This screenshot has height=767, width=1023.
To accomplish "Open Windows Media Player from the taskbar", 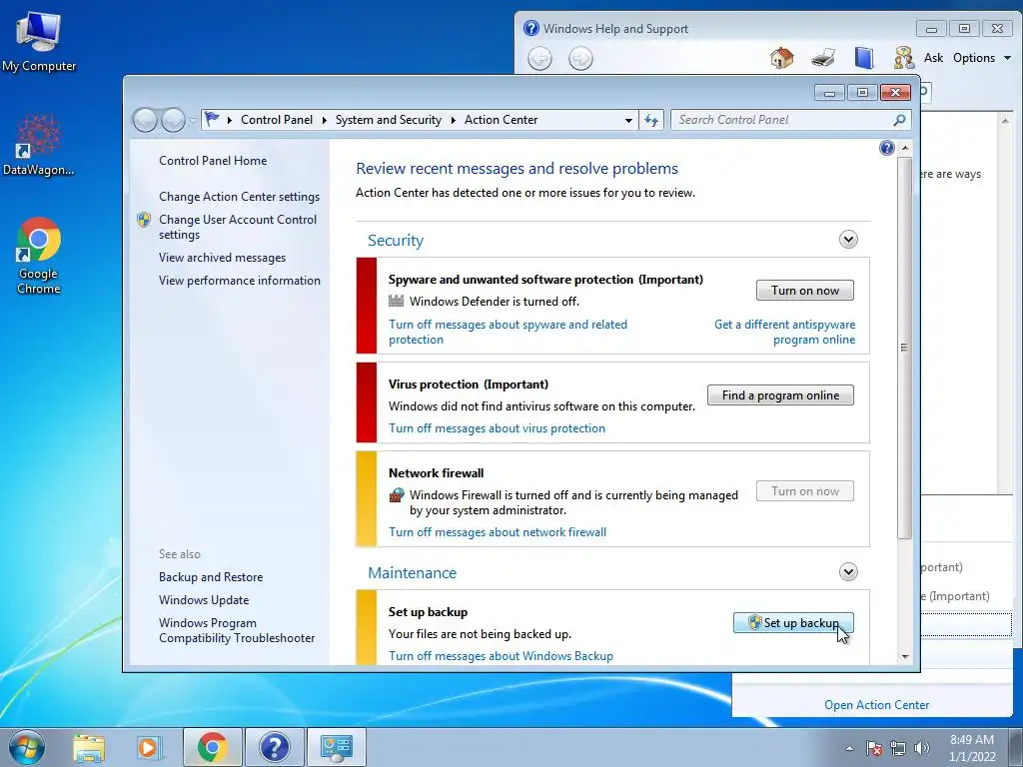I will [148, 747].
